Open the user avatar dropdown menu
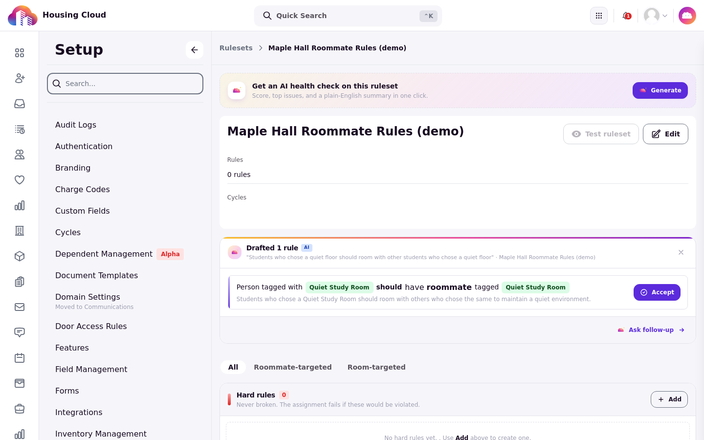Image resolution: width=704 pixels, height=440 pixels. [x=656, y=16]
